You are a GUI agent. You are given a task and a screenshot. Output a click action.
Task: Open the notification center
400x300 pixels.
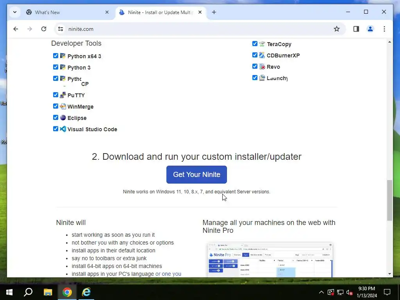click(x=387, y=292)
